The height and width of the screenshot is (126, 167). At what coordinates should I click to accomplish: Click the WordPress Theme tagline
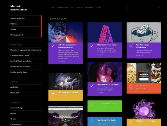19,10
